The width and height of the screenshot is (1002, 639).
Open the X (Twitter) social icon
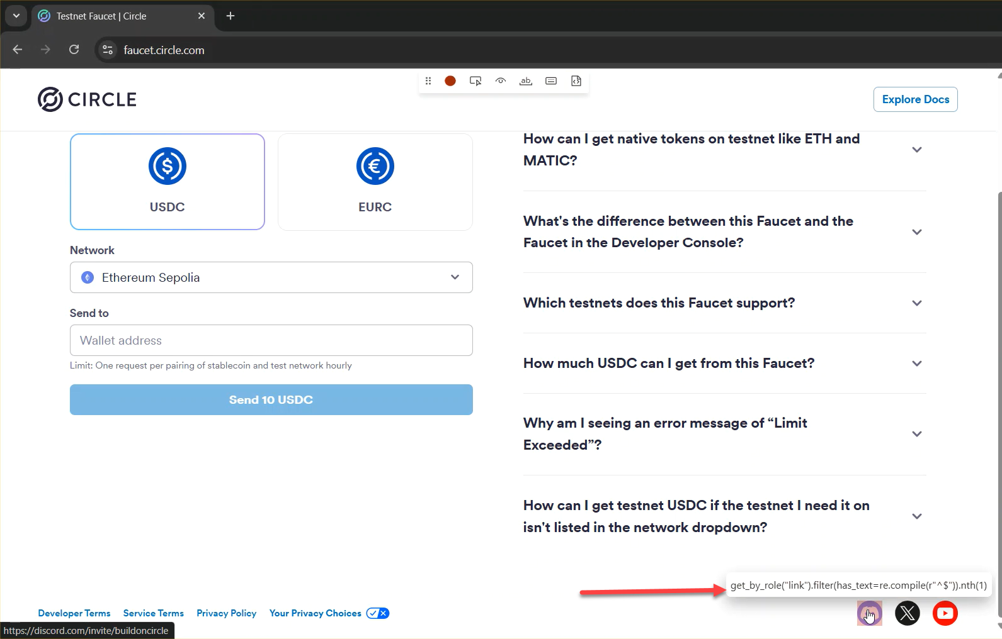pyautogui.click(x=908, y=613)
